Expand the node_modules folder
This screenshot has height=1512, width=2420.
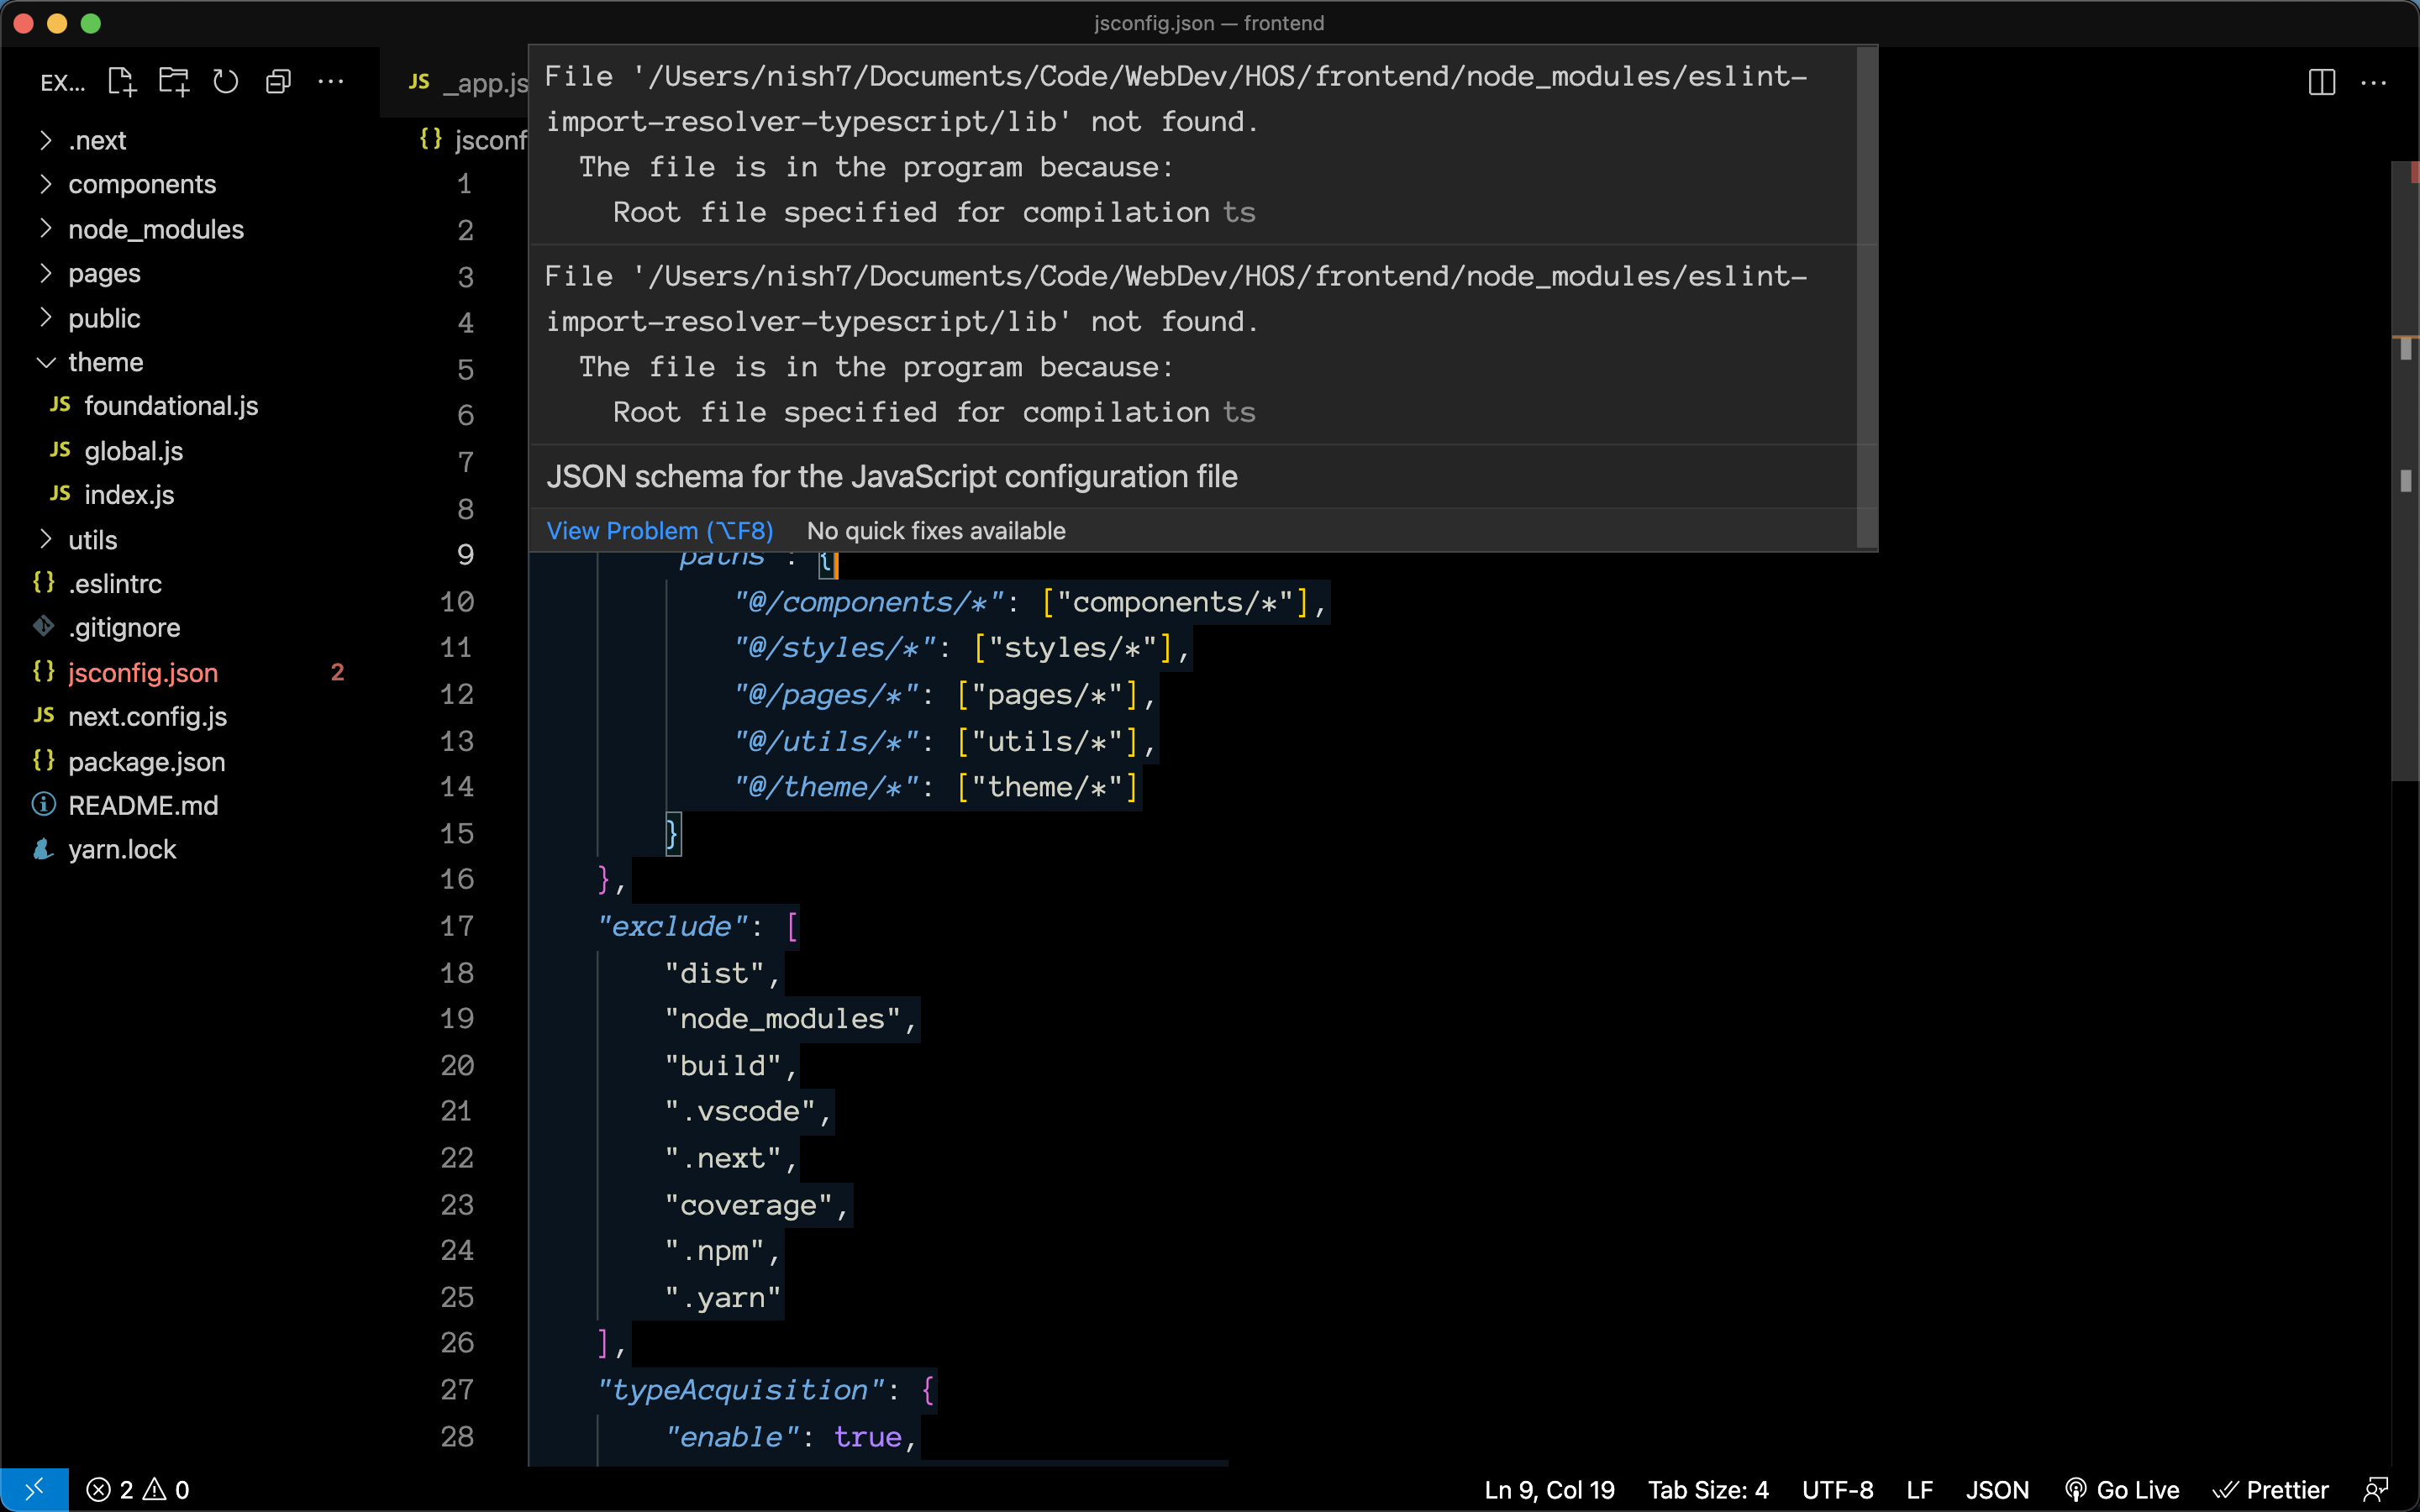coord(155,229)
